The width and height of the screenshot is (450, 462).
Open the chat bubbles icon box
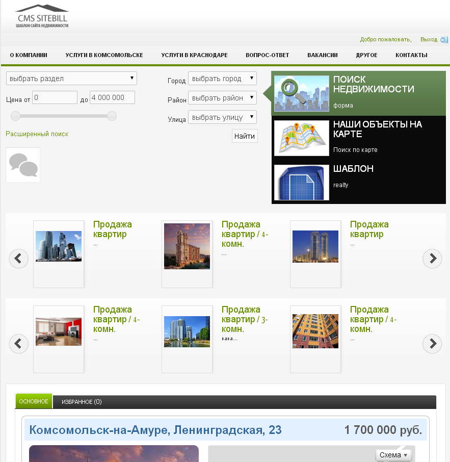pyautogui.click(x=23, y=165)
